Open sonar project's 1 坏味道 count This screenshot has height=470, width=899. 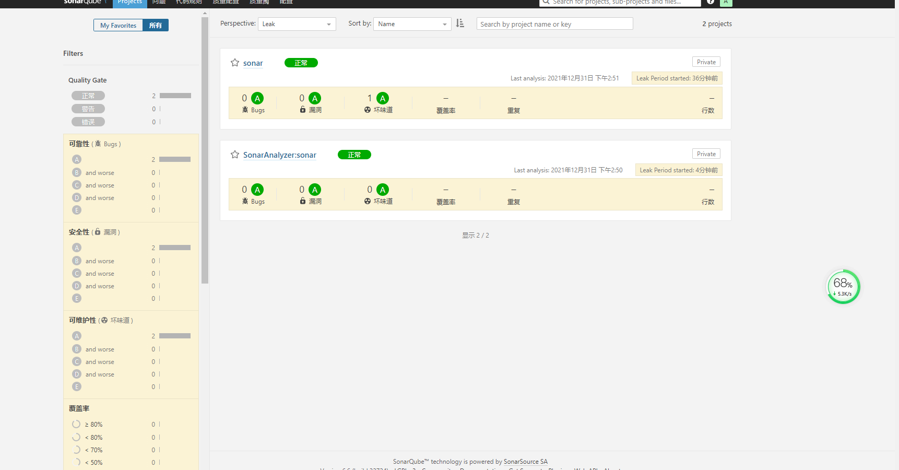(x=370, y=98)
